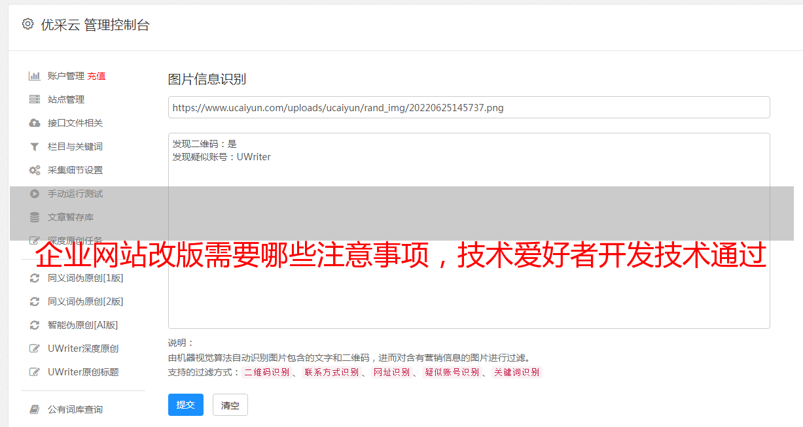The image size is (803, 427).
Task: Click the 发现疑似账号：UWriter result line
Action: point(222,157)
